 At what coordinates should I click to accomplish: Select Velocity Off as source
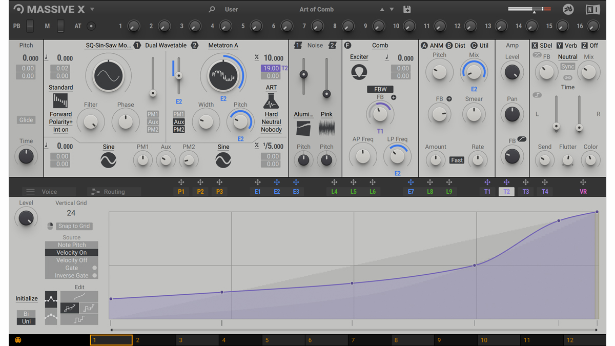[71, 260]
